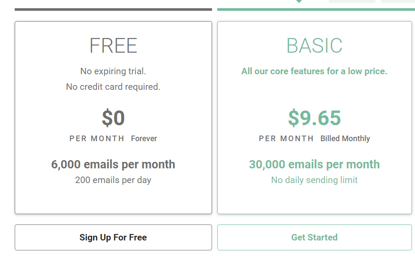The width and height of the screenshot is (415, 256).
Task: Click the Sign Up For Free button
Action: 113,237
